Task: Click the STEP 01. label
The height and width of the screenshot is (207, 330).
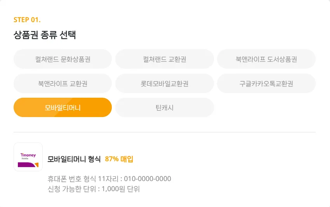Action: [27, 20]
